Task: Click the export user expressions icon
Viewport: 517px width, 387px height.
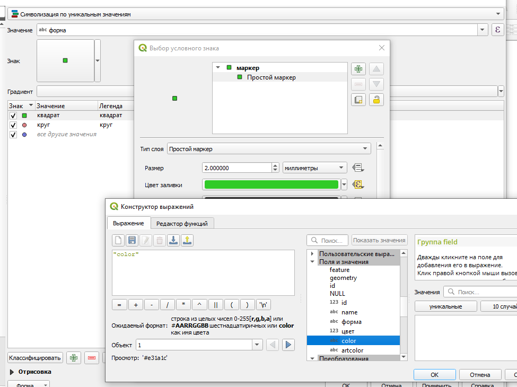Action: (187, 240)
